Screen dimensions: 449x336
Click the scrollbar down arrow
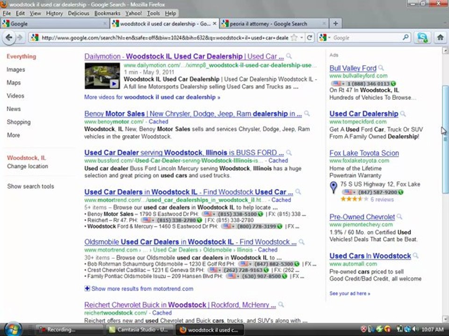pos(445,319)
